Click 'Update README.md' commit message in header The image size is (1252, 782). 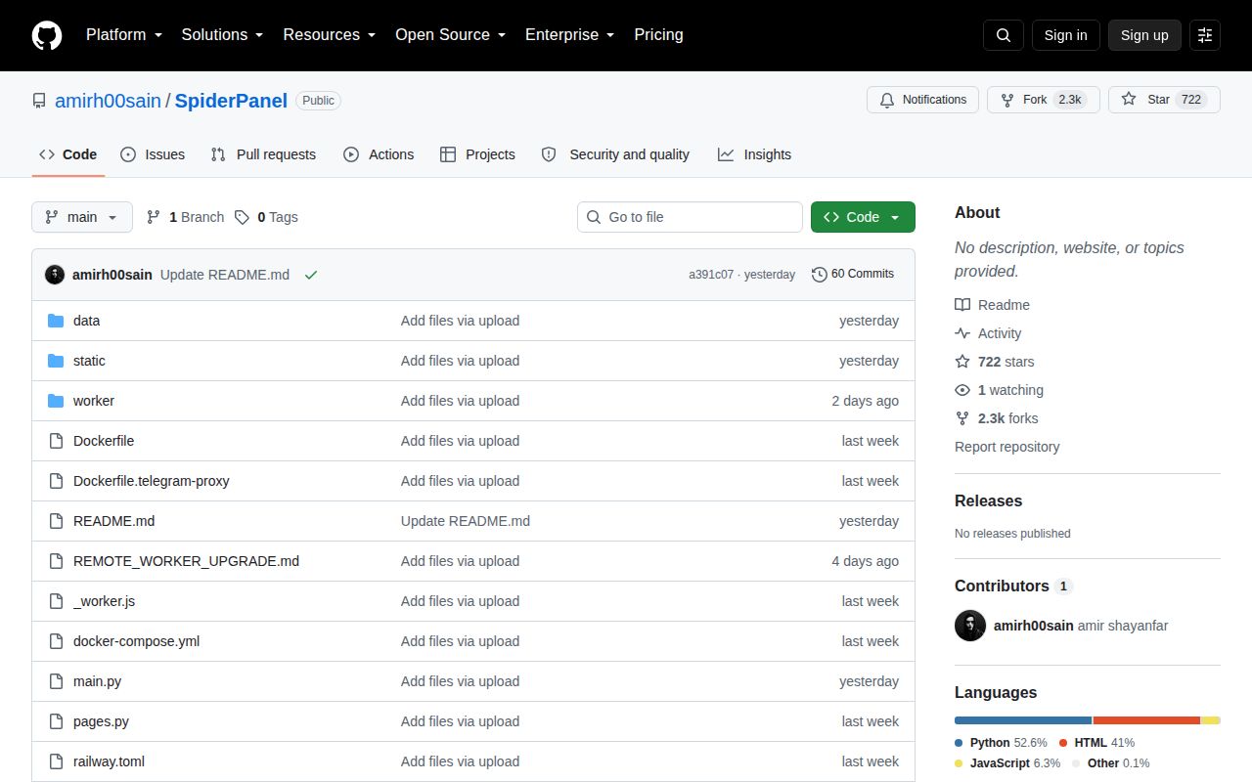(225, 275)
